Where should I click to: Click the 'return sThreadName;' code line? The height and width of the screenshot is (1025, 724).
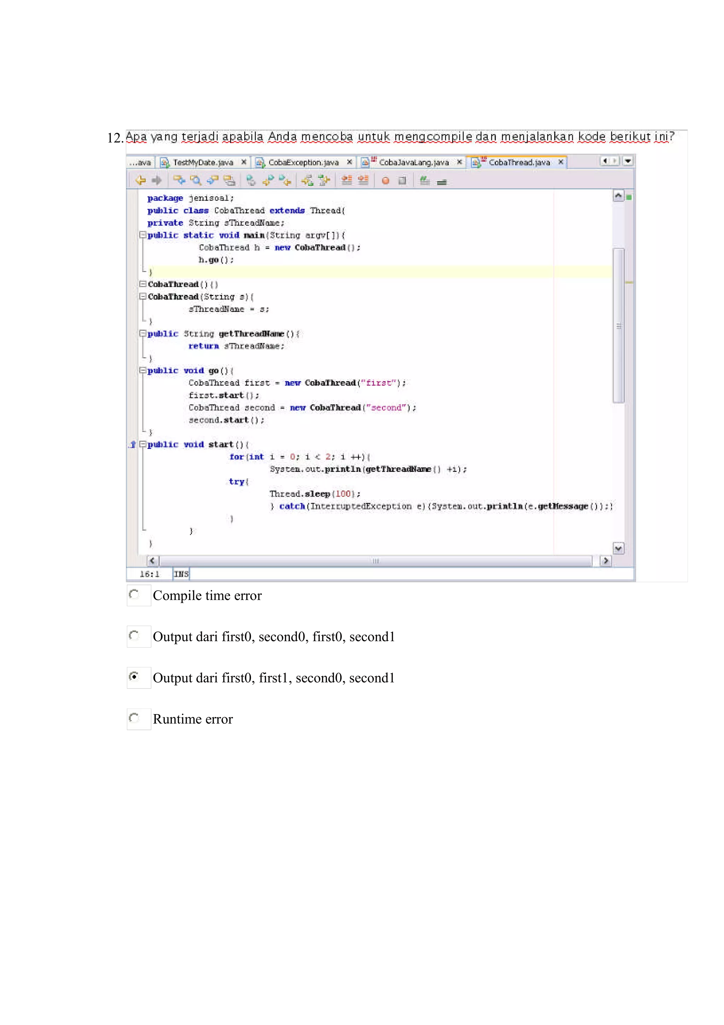[x=236, y=346]
